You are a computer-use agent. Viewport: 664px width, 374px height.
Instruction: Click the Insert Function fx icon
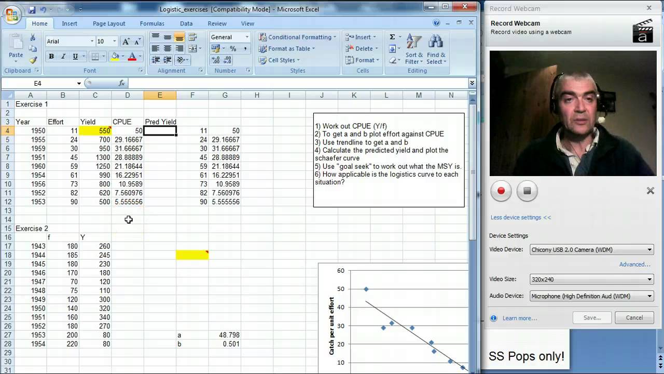coord(122,83)
